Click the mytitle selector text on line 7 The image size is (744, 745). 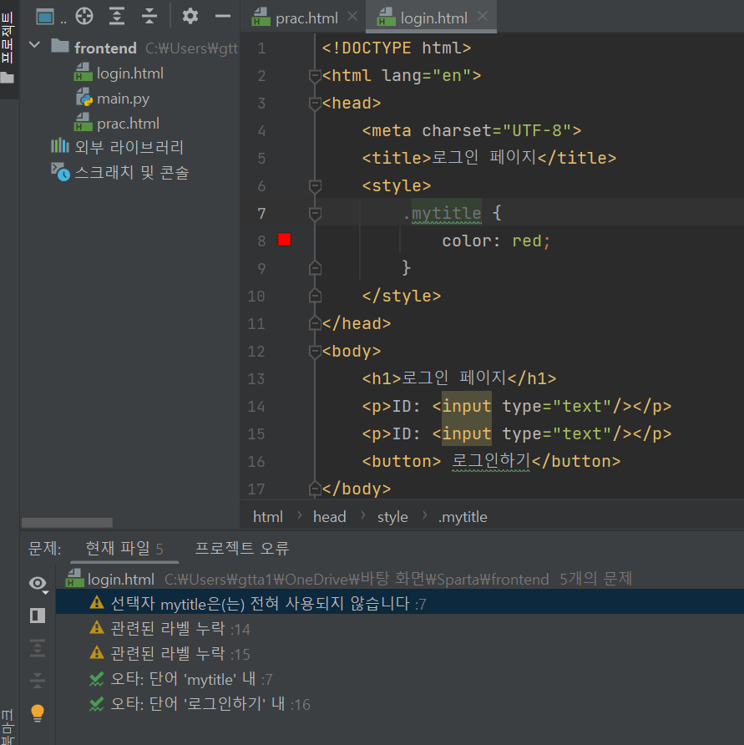click(x=446, y=213)
